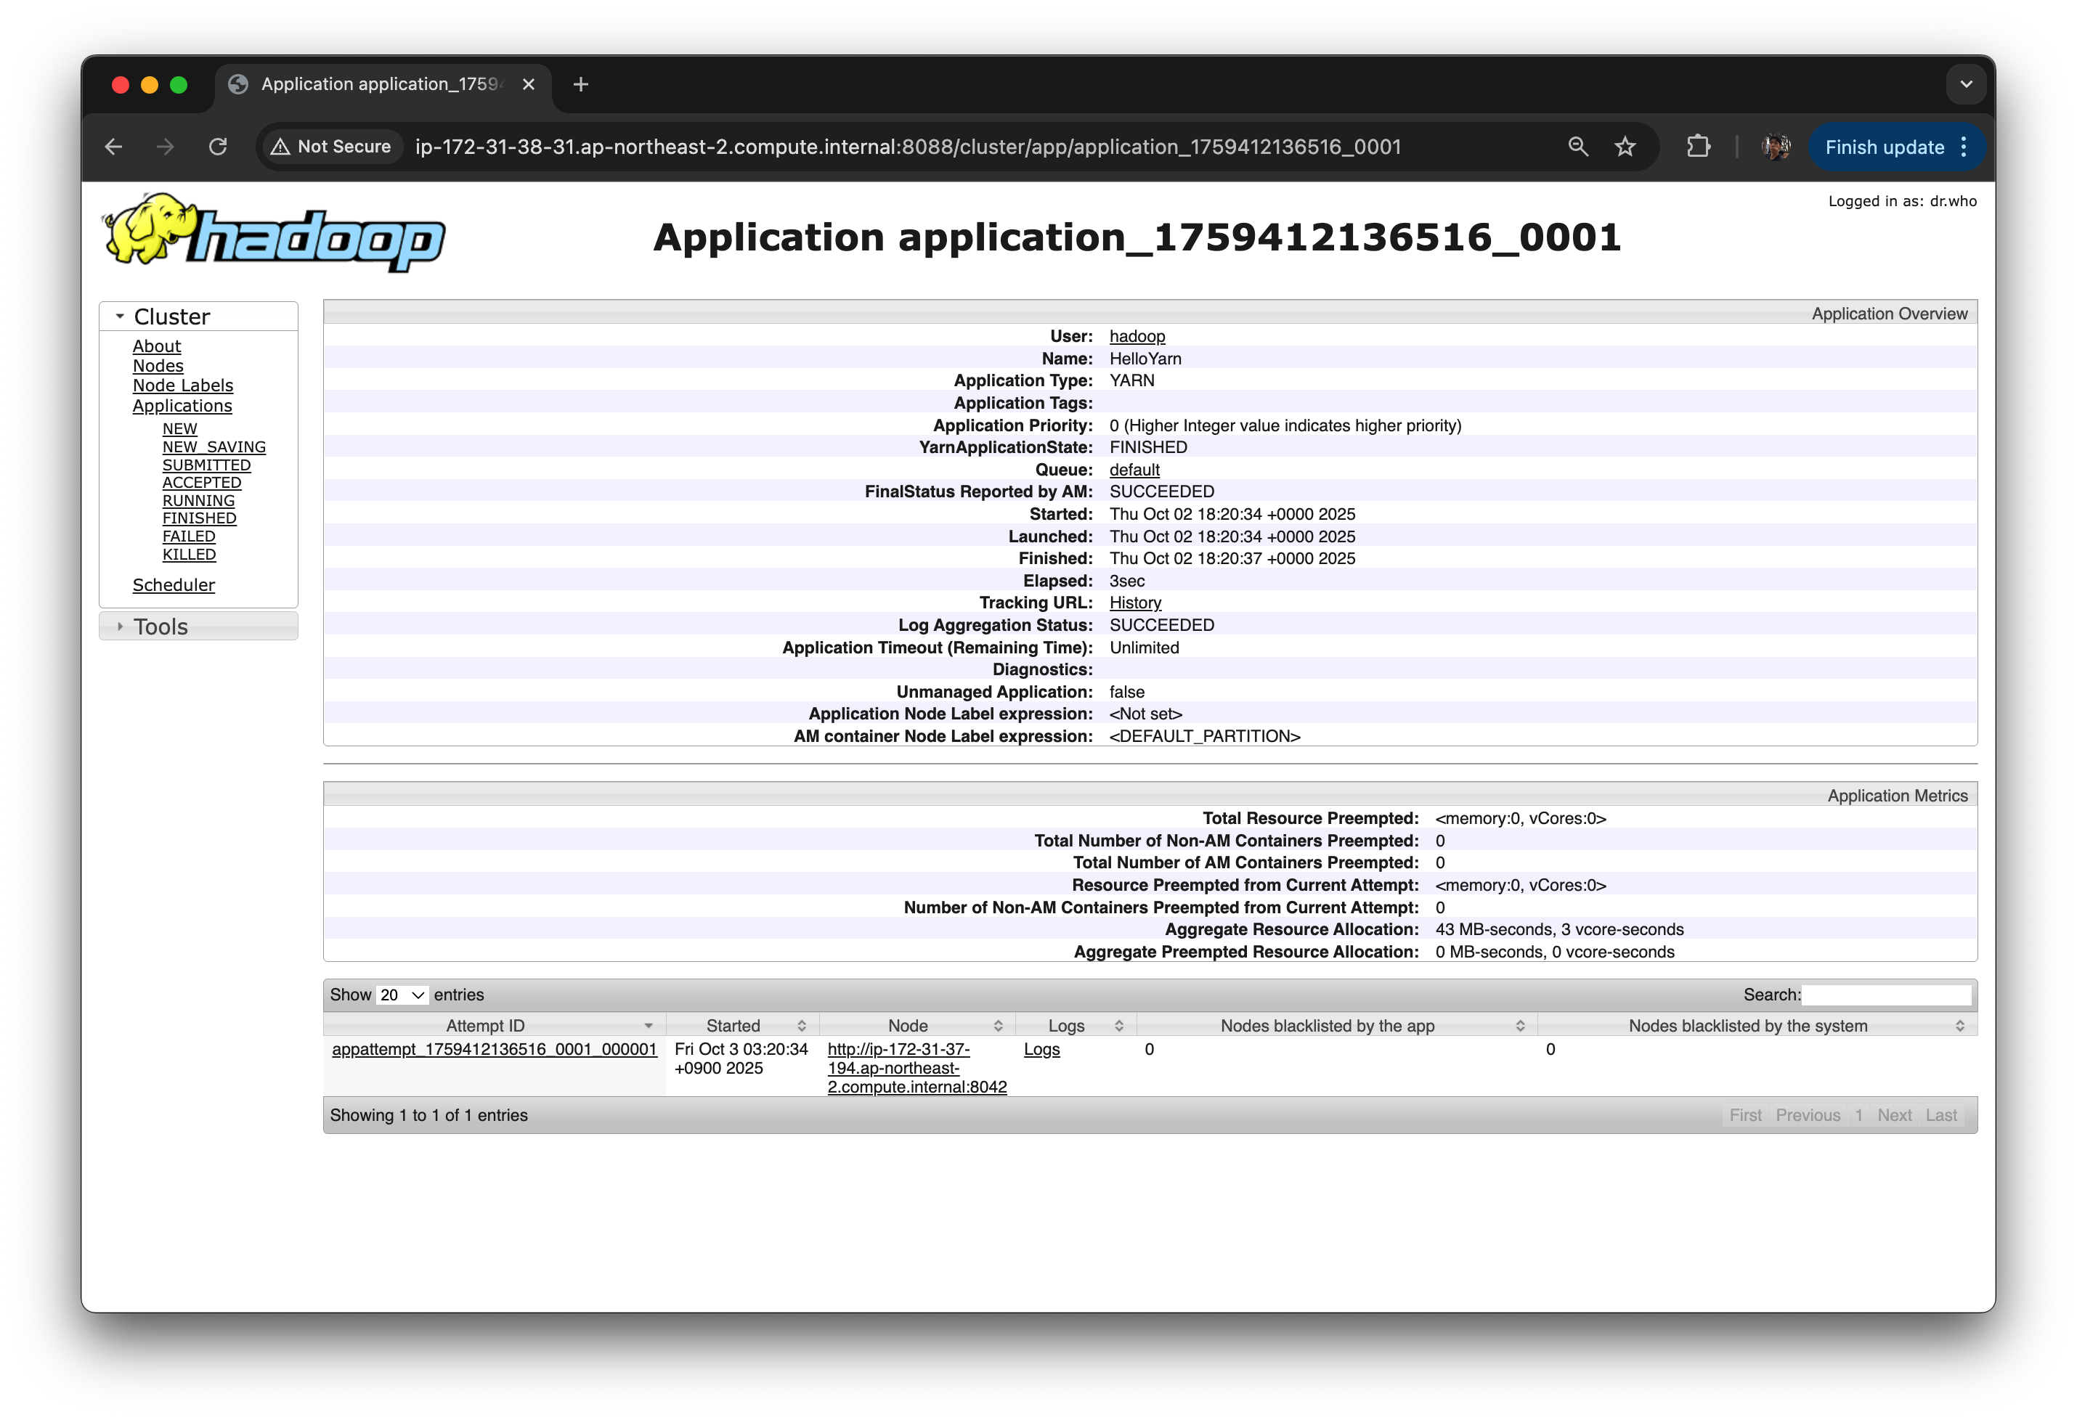Open the History tracking URL link
The image size is (2077, 1420).
coord(1135,603)
